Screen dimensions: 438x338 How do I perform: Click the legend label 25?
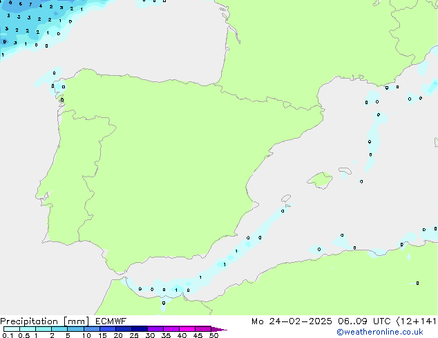pos(134,335)
